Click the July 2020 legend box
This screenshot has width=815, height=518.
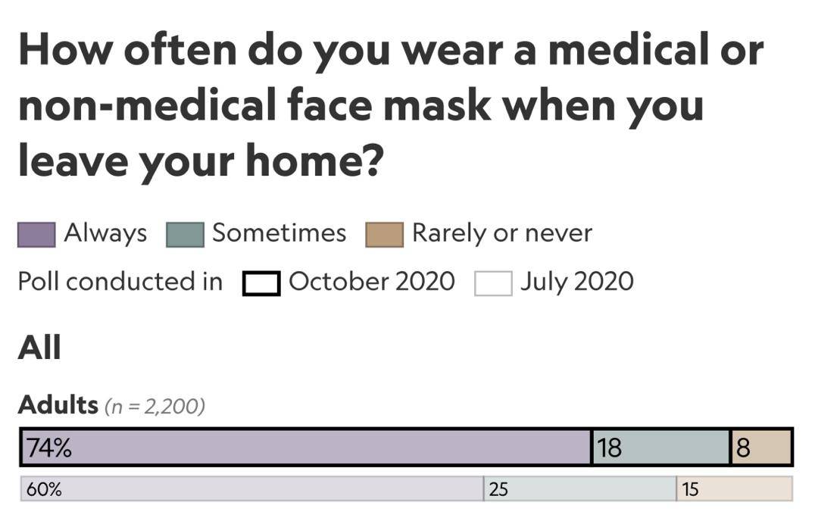coord(493,284)
